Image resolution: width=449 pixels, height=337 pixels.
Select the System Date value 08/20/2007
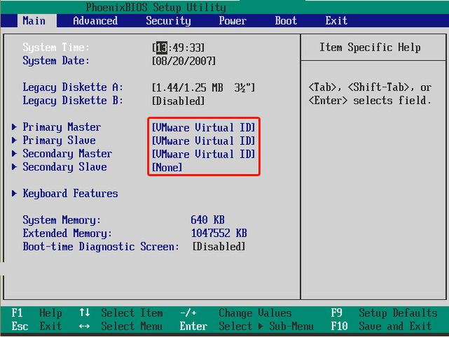click(184, 61)
